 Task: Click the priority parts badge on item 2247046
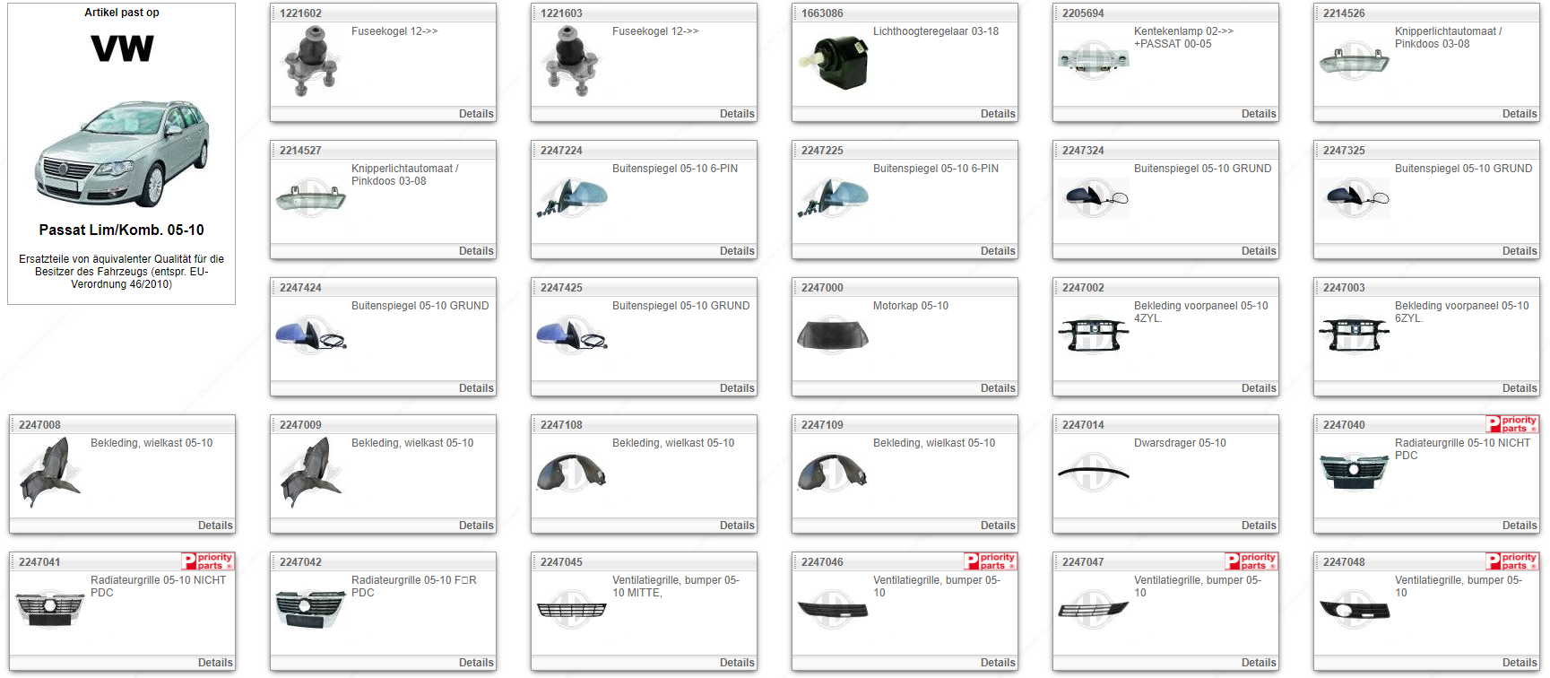(991, 561)
